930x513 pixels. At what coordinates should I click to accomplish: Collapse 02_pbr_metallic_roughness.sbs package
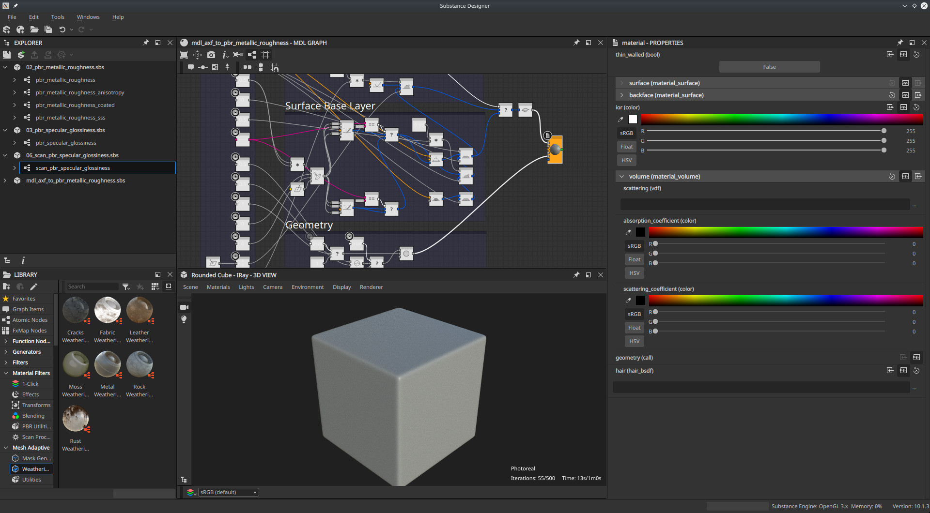tap(5, 67)
